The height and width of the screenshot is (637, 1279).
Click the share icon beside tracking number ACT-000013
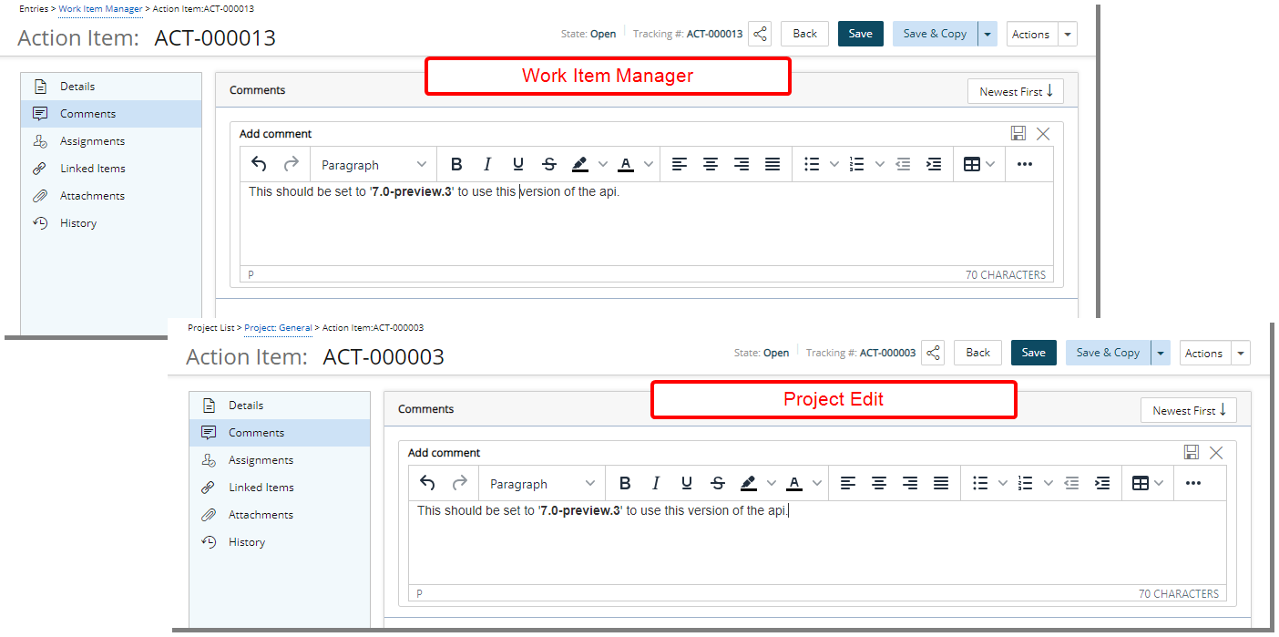(761, 34)
